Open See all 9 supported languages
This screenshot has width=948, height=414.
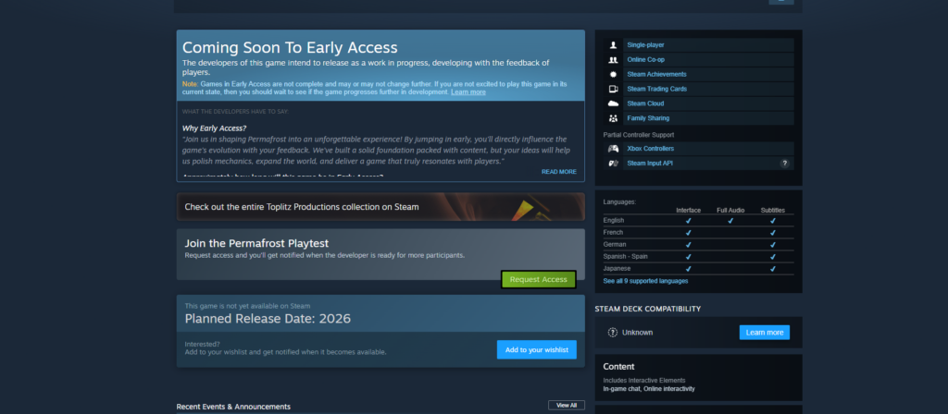click(x=645, y=281)
